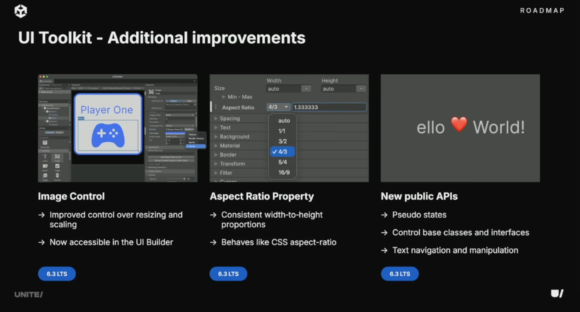Select the Button control icon in Library
The height and width of the screenshot is (312, 580).
(x=45, y=166)
